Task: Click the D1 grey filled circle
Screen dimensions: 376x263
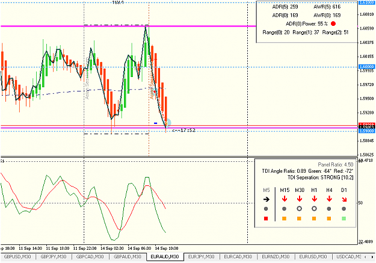Action: pyautogui.click(x=344, y=209)
